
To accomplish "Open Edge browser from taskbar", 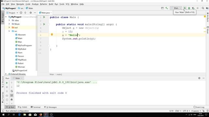I will (x=19, y=115).
